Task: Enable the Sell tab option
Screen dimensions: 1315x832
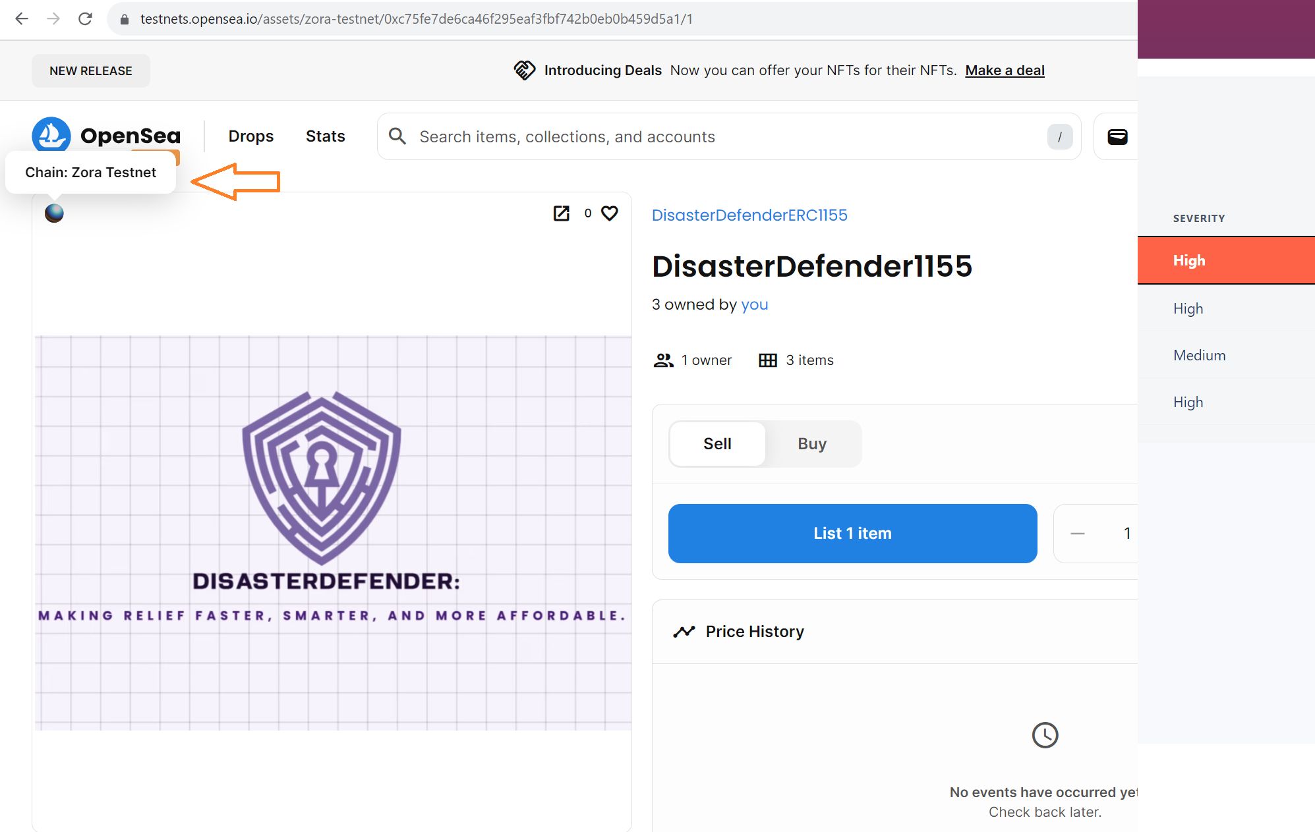Action: point(717,442)
